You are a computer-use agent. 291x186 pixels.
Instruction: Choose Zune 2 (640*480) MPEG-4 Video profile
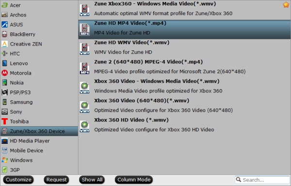point(184,68)
